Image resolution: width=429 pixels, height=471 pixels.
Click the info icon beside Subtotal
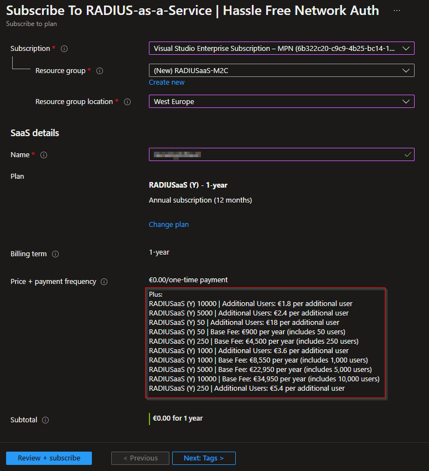(45, 420)
